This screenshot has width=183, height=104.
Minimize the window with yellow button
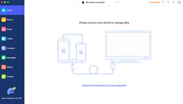(5, 2)
